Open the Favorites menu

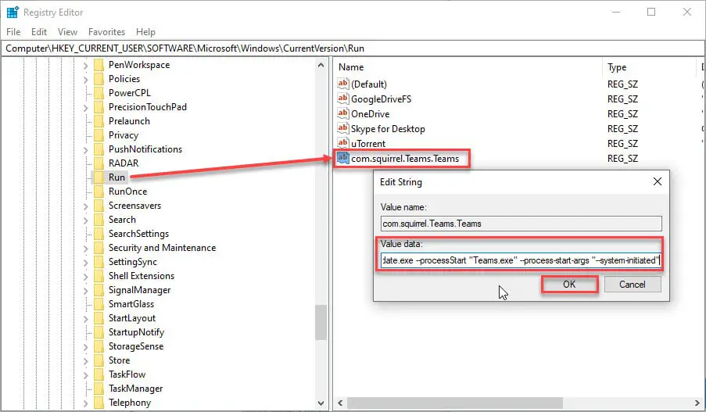tap(106, 32)
